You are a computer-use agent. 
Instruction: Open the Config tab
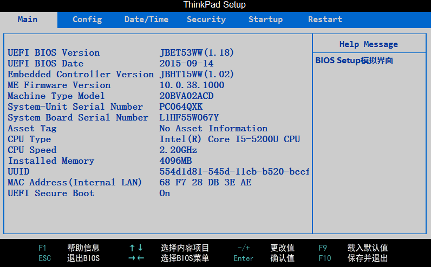(87, 19)
